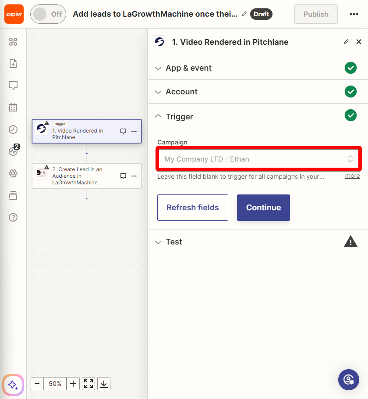Viewport: 368px width, 399px height.
Task: Click the Continue button
Action: pyautogui.click(x=263, y=208)
